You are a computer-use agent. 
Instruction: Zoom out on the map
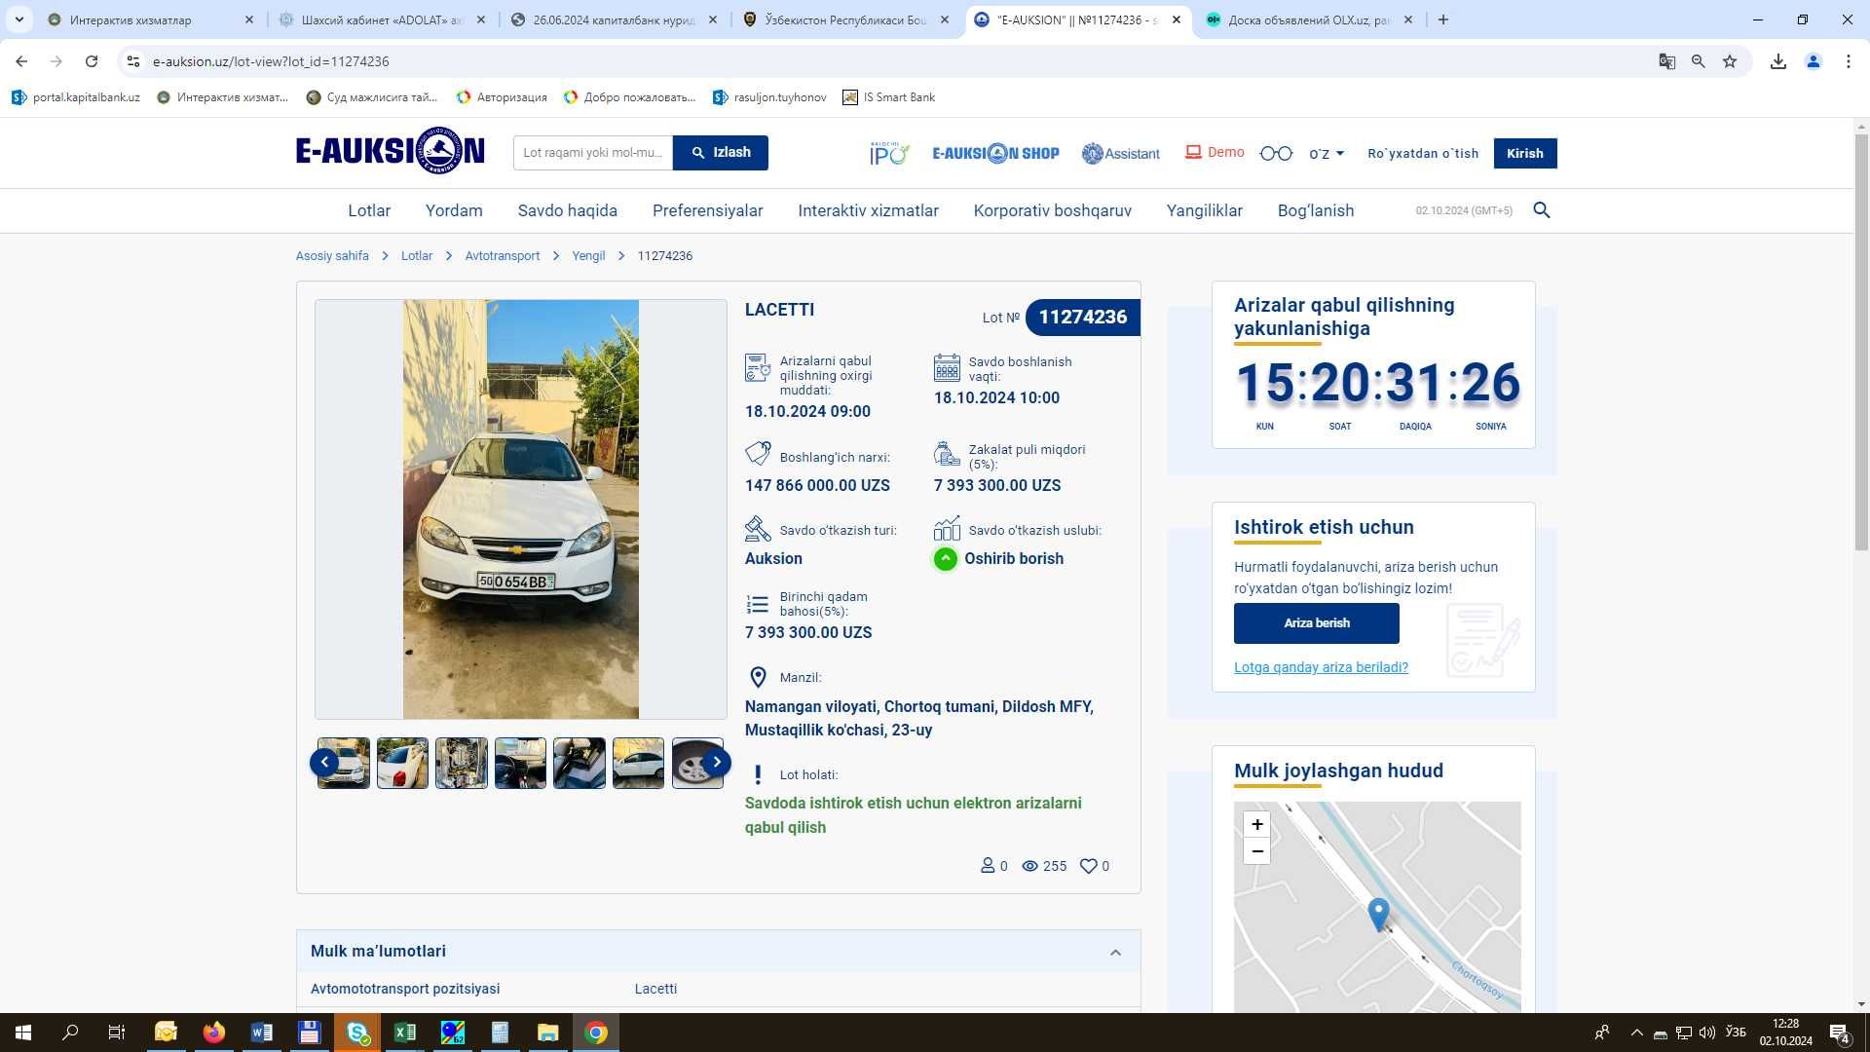click(1257, 851)
